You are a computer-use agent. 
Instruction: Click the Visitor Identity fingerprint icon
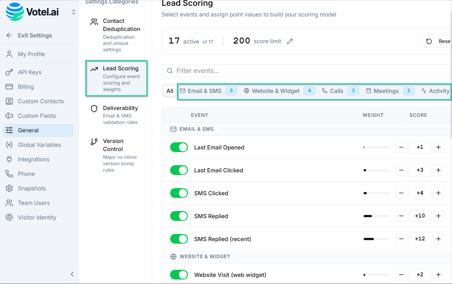(9, 218)
